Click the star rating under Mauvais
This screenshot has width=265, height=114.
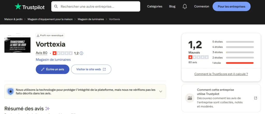click(198, 57)
